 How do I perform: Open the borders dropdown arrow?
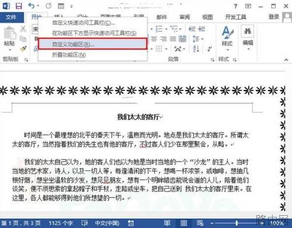166,49
